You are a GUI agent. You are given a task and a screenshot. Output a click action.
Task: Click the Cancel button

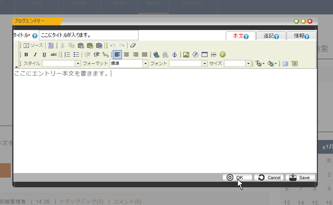coord(269,178)
